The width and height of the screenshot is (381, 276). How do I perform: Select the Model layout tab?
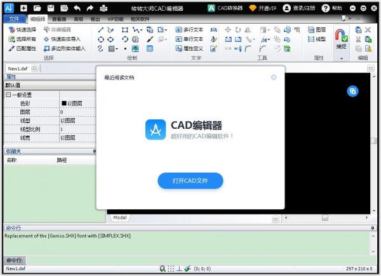[x=120, y=218]
